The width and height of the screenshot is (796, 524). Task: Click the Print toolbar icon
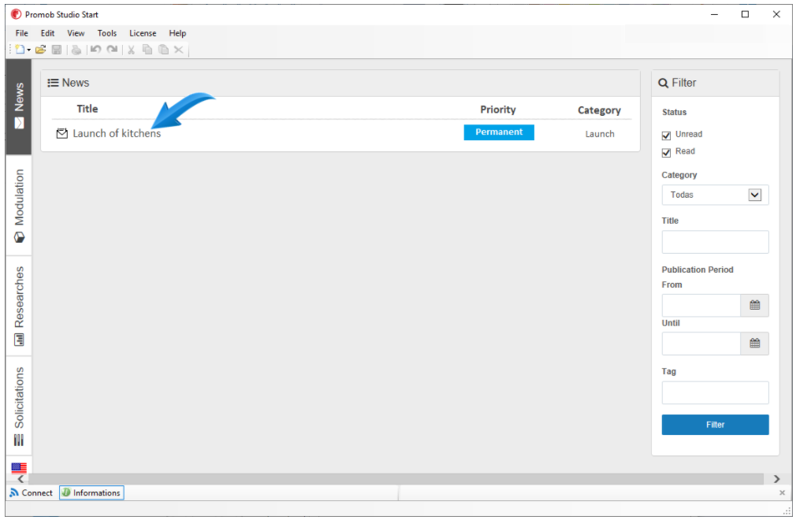(x=76, y=50)
